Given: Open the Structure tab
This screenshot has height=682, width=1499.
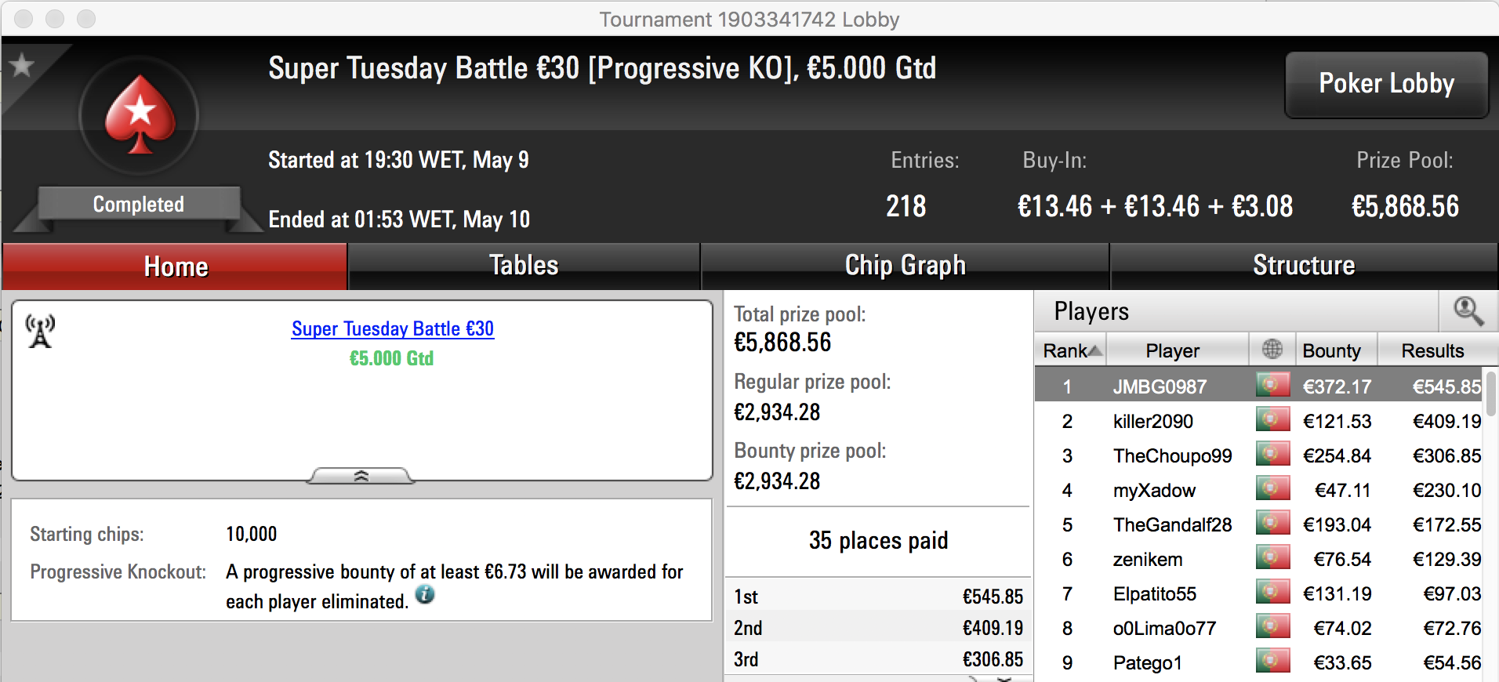Looking at the screenshot, I should coord(1303,266).
